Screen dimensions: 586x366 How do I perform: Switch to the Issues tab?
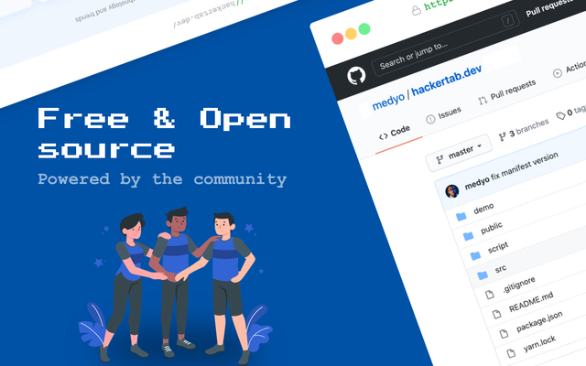click(443, 115)
